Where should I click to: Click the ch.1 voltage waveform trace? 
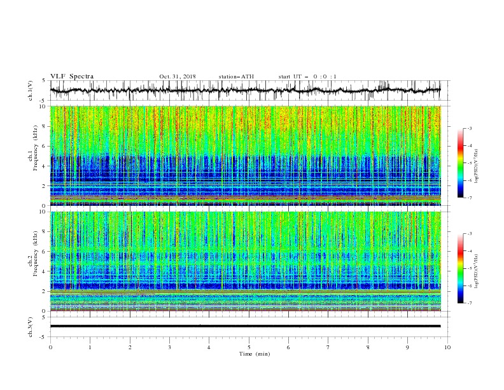click(245, 90)
